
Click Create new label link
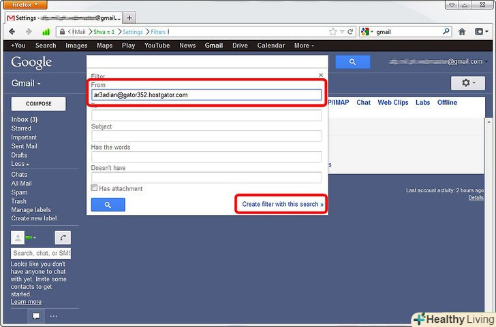tap(34, 218)
